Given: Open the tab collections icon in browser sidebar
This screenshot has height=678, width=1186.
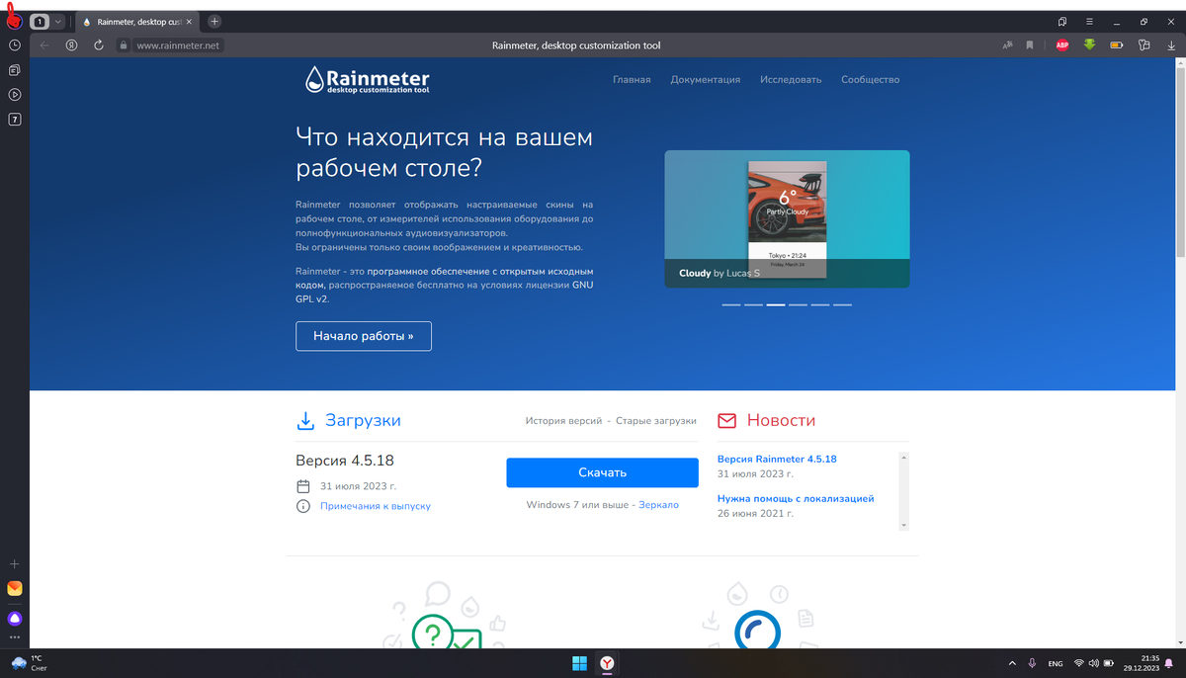Looking at the screenshot, I should 15,70.
